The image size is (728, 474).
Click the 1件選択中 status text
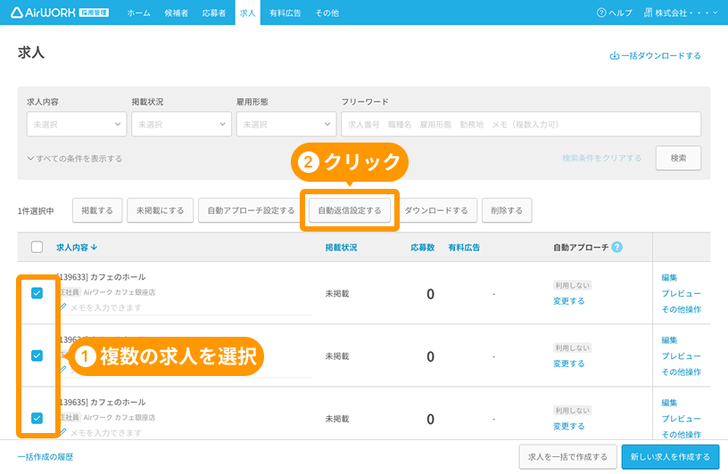pyautogui.click(x=36, y=211)
